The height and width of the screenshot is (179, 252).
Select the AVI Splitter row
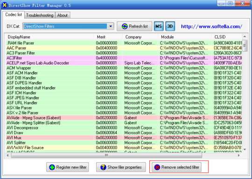pos(124,143)
